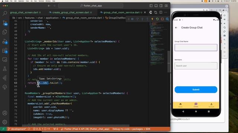Open the Testing flask view

click(x=5, y=69)
